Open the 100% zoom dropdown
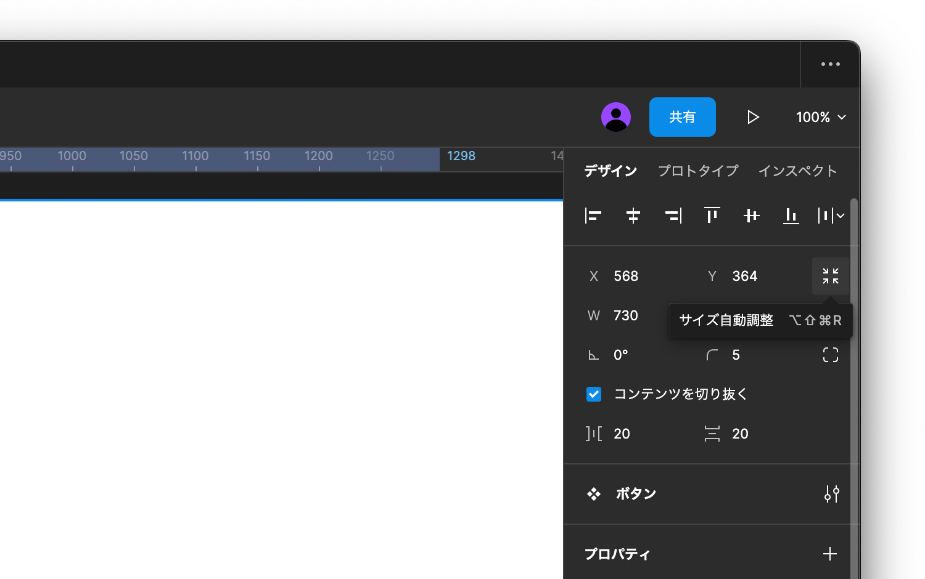 tap(821, 117)
